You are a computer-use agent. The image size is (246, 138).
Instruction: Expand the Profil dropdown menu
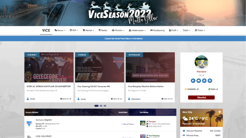coord(173,30)
